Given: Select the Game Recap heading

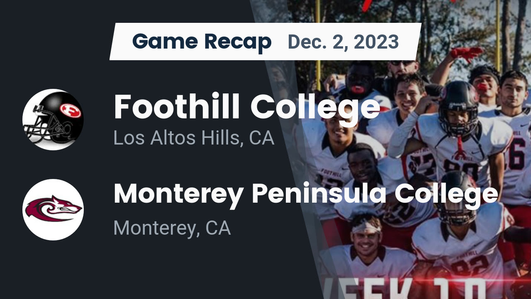Looking at the screenshot, I should pos(202,42).
